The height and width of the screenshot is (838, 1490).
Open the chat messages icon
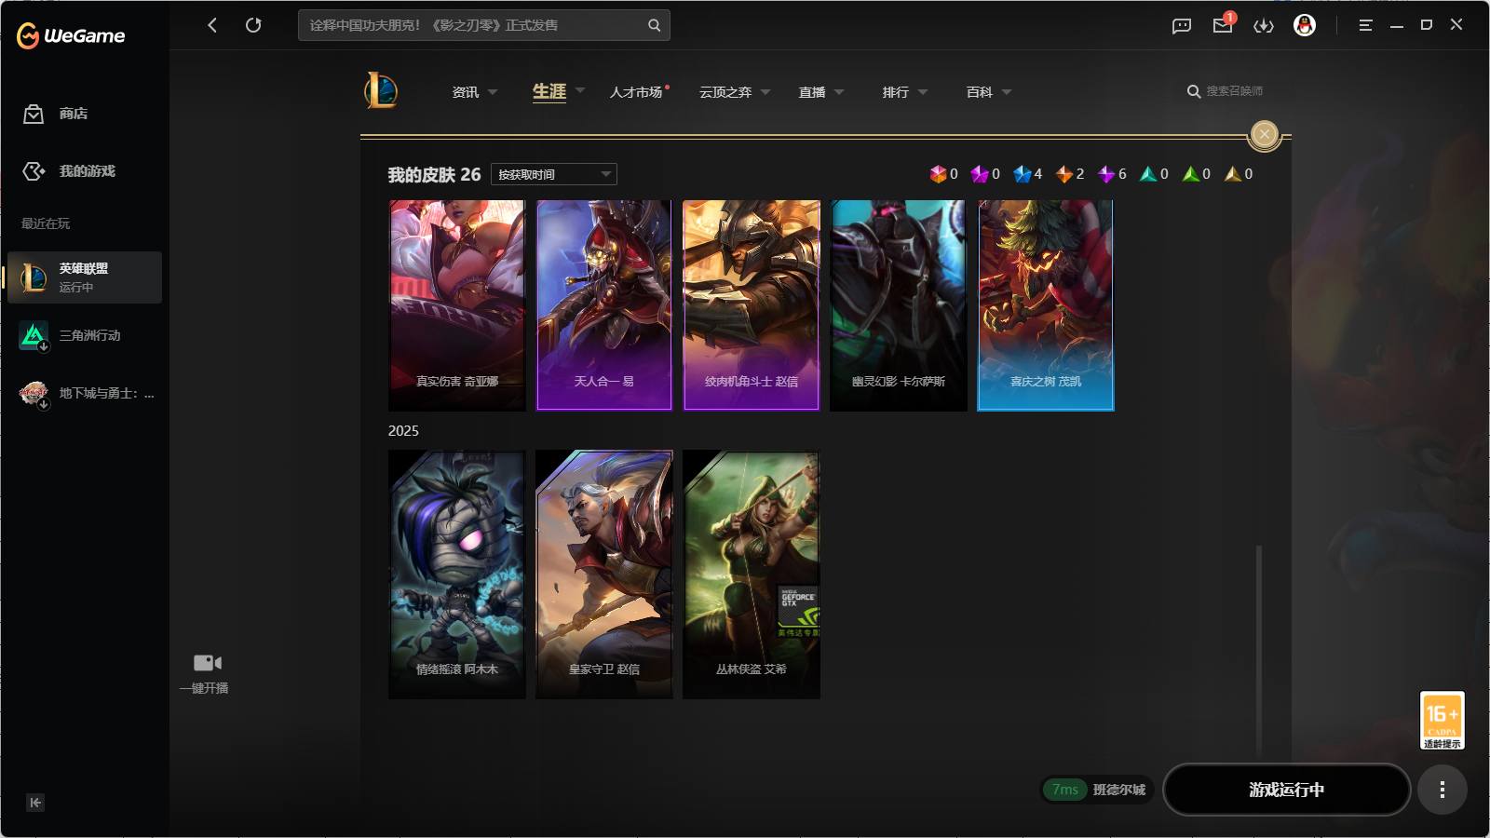click(1182, 26)
